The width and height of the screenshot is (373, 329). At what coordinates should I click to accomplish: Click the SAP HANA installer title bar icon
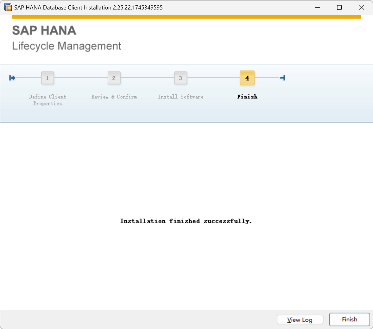coord(8,7)
